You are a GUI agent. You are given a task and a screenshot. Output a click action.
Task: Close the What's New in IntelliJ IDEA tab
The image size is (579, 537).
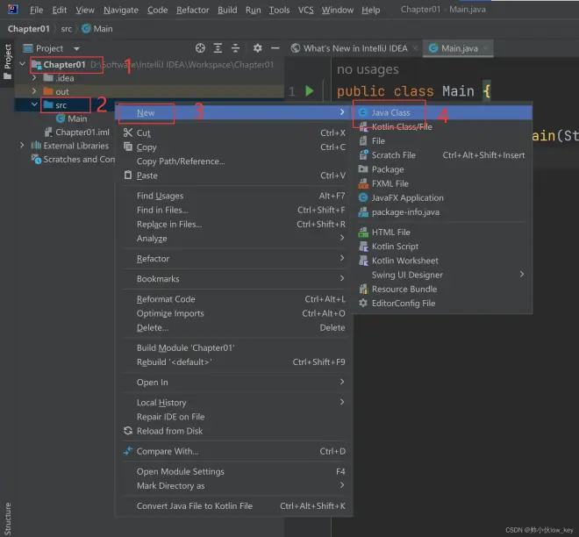pos(415,48)
